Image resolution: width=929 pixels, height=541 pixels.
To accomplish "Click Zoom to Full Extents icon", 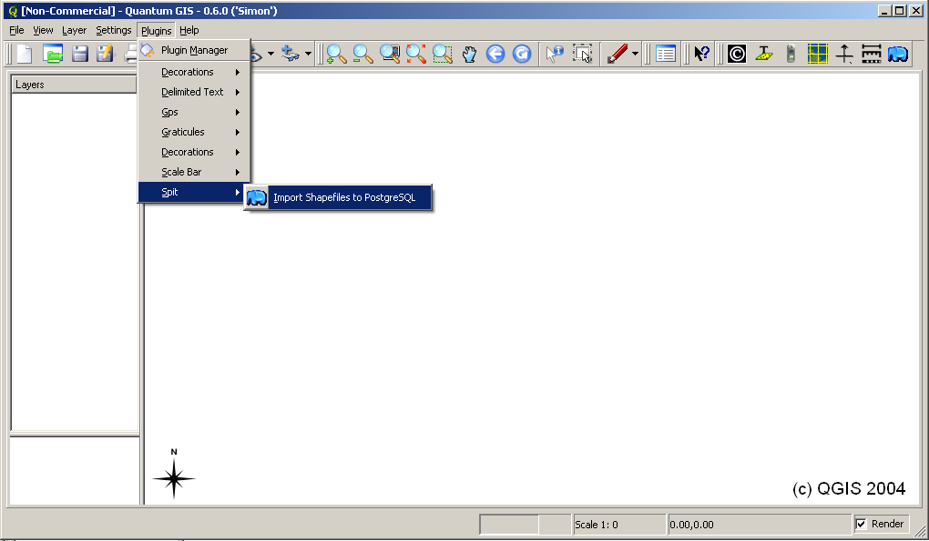I will pos(389,54).
